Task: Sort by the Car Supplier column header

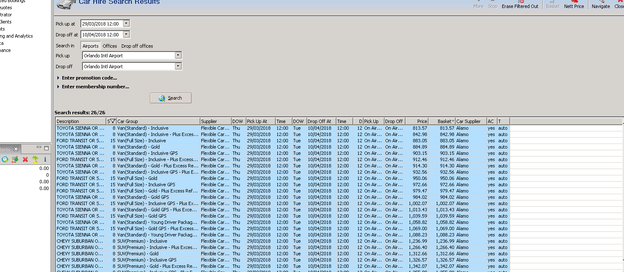Action: point(471,121)
